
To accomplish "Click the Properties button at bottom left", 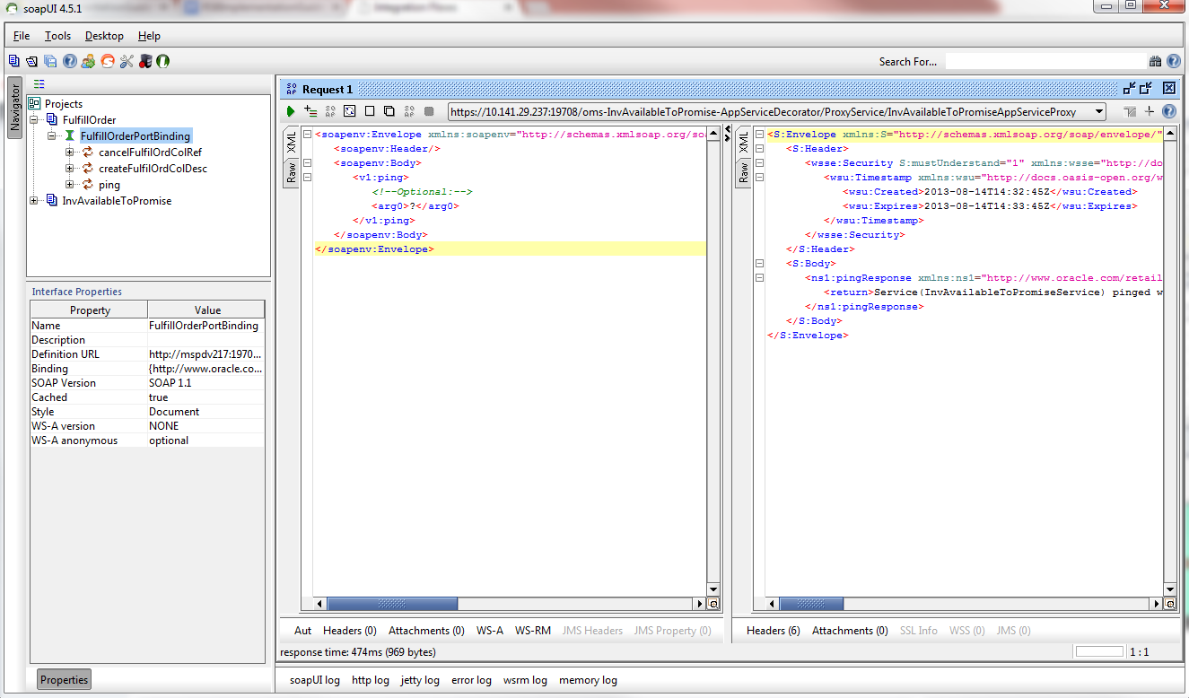I will coord(64,680).
